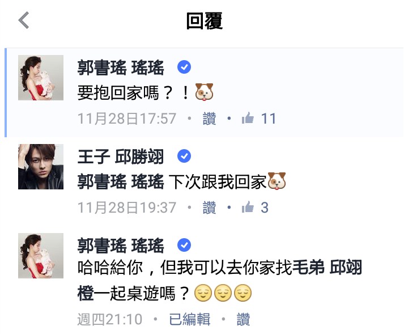Open 王子 邱勝翊 profile name link
Image resolution: width=408 pixels, height=334 pixels.
tap(121, 157)
